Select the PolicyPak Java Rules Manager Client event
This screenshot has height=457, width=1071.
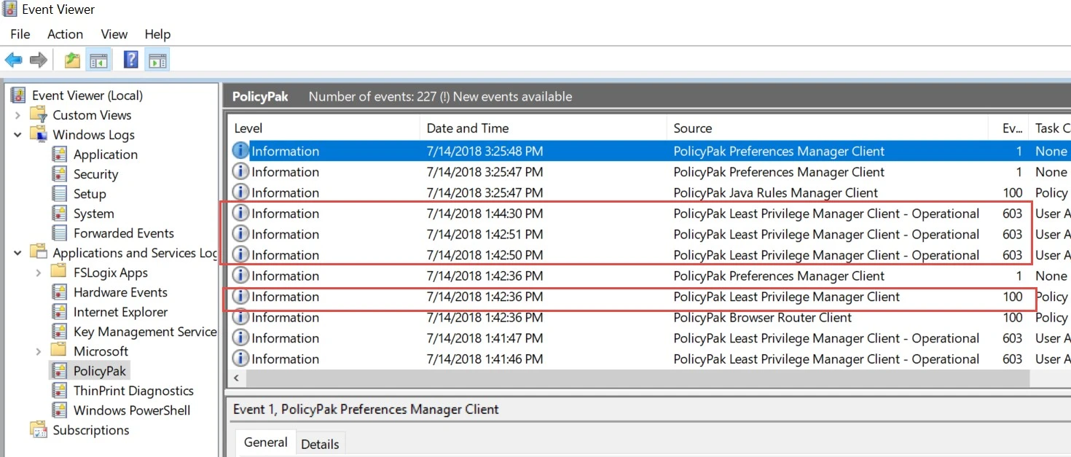(775, 192)
